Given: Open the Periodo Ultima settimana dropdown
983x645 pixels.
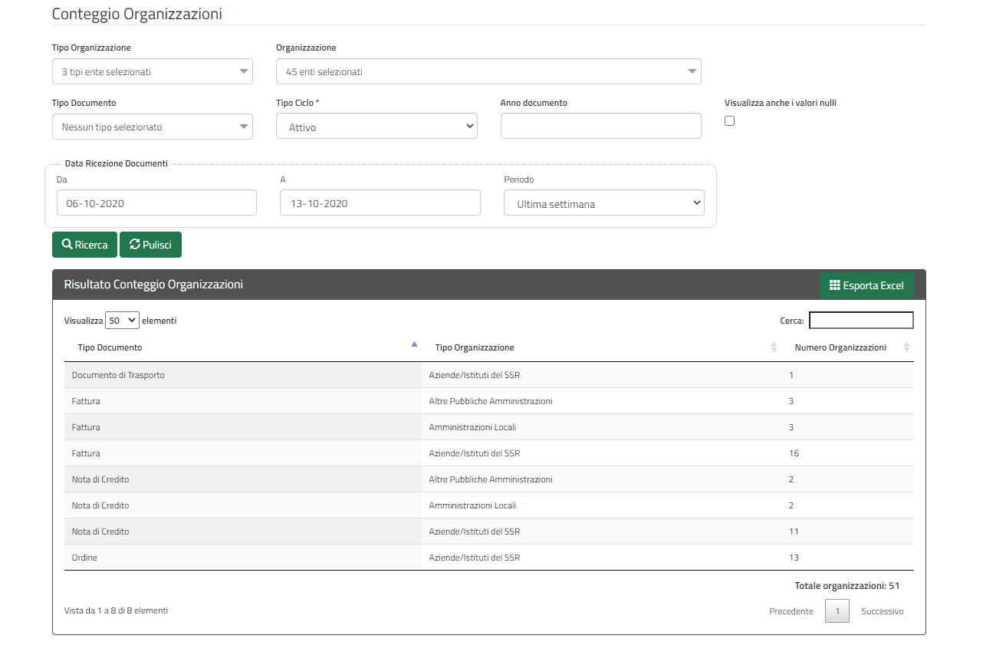Looking at the screenshot, I should tap(604, 203).
